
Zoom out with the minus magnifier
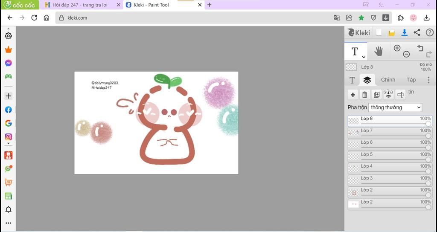point(406,54)
